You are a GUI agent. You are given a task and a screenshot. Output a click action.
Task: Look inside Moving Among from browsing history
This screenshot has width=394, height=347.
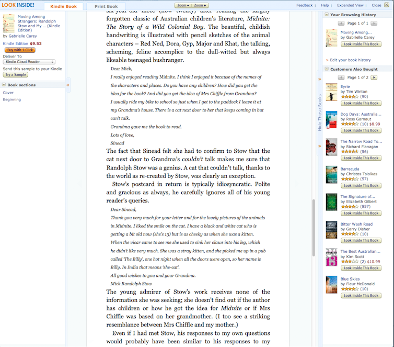click(x=361, y=44)
